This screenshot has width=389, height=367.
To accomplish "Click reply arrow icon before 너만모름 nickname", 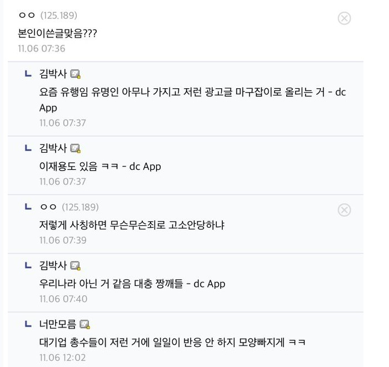I will coord(28,324).
